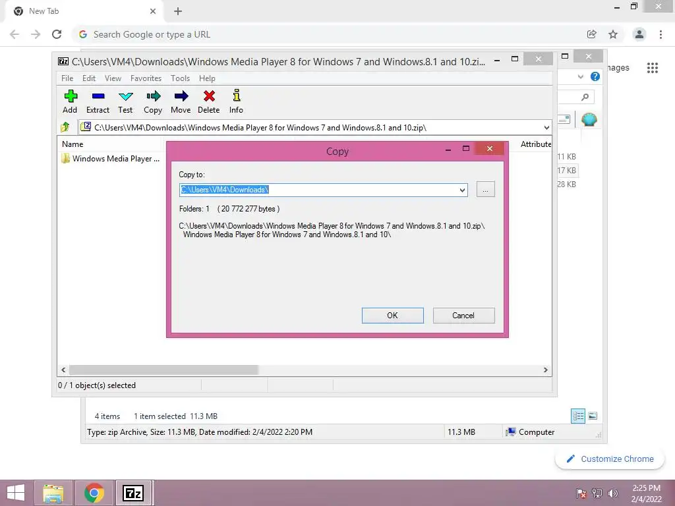Screen dimensions: 675x506
Task: Select the Copy toolbar icon
Action: click(153, 96)
